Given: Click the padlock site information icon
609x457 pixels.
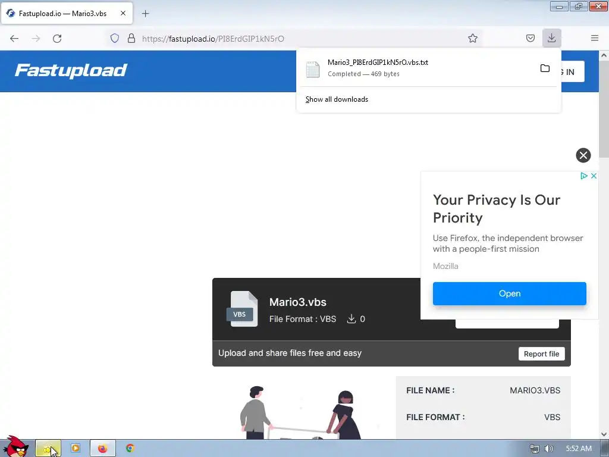Looking at the screenshot, I should pyautogui.click(x=131, y=38).
